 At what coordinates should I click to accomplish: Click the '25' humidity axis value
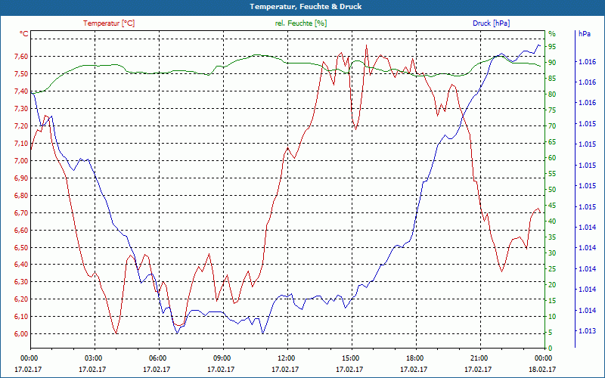(x=552, y=269)
